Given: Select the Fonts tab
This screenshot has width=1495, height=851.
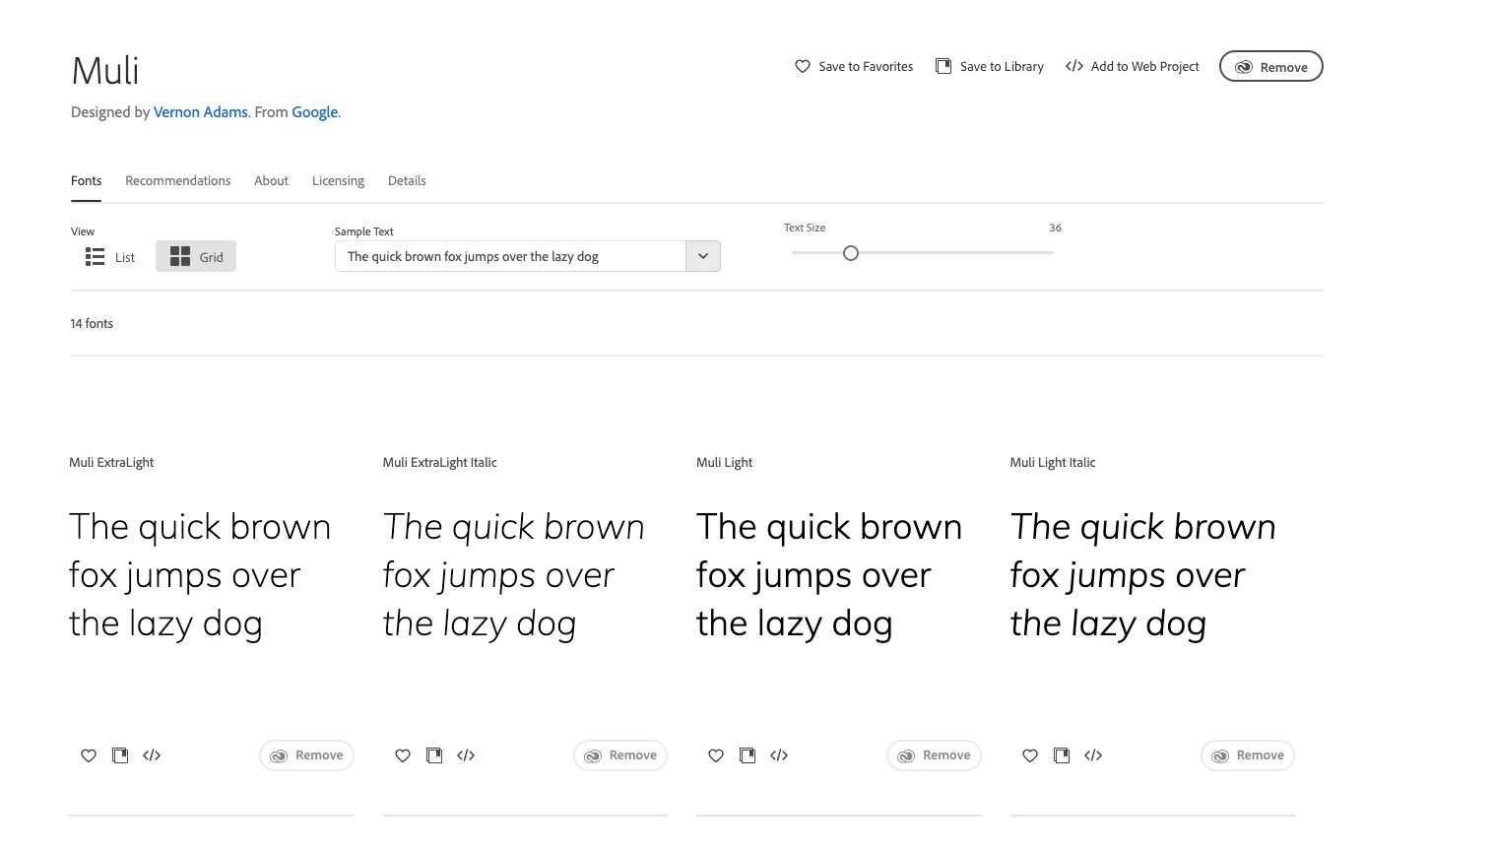Looking at the screenshot, I should coord(87,180).
